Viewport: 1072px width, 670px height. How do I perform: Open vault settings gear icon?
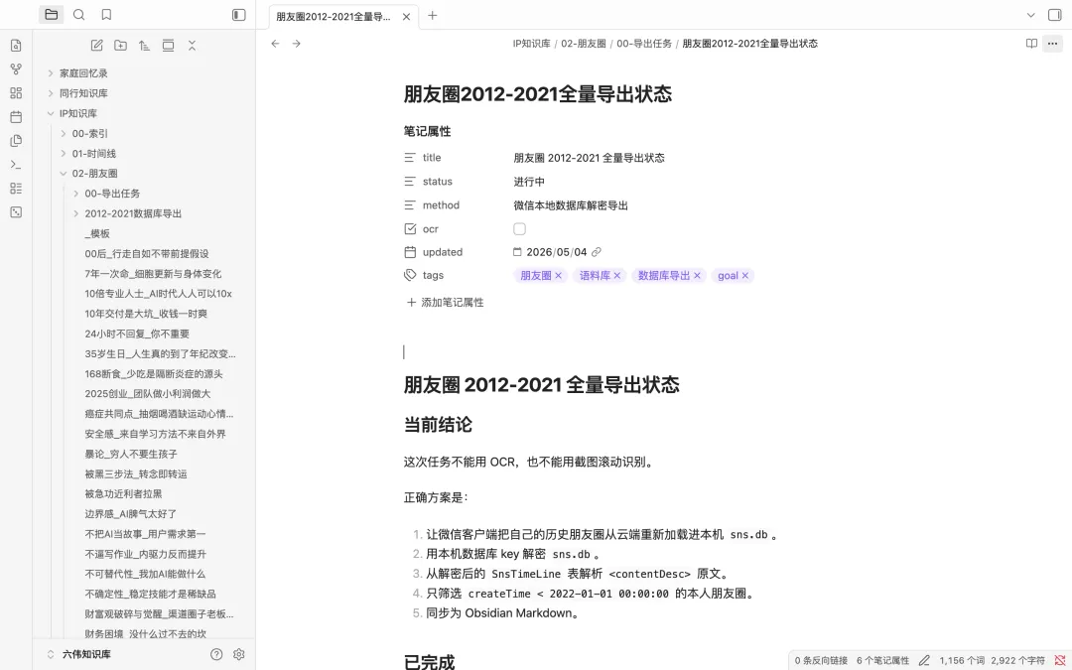(238, 654)
